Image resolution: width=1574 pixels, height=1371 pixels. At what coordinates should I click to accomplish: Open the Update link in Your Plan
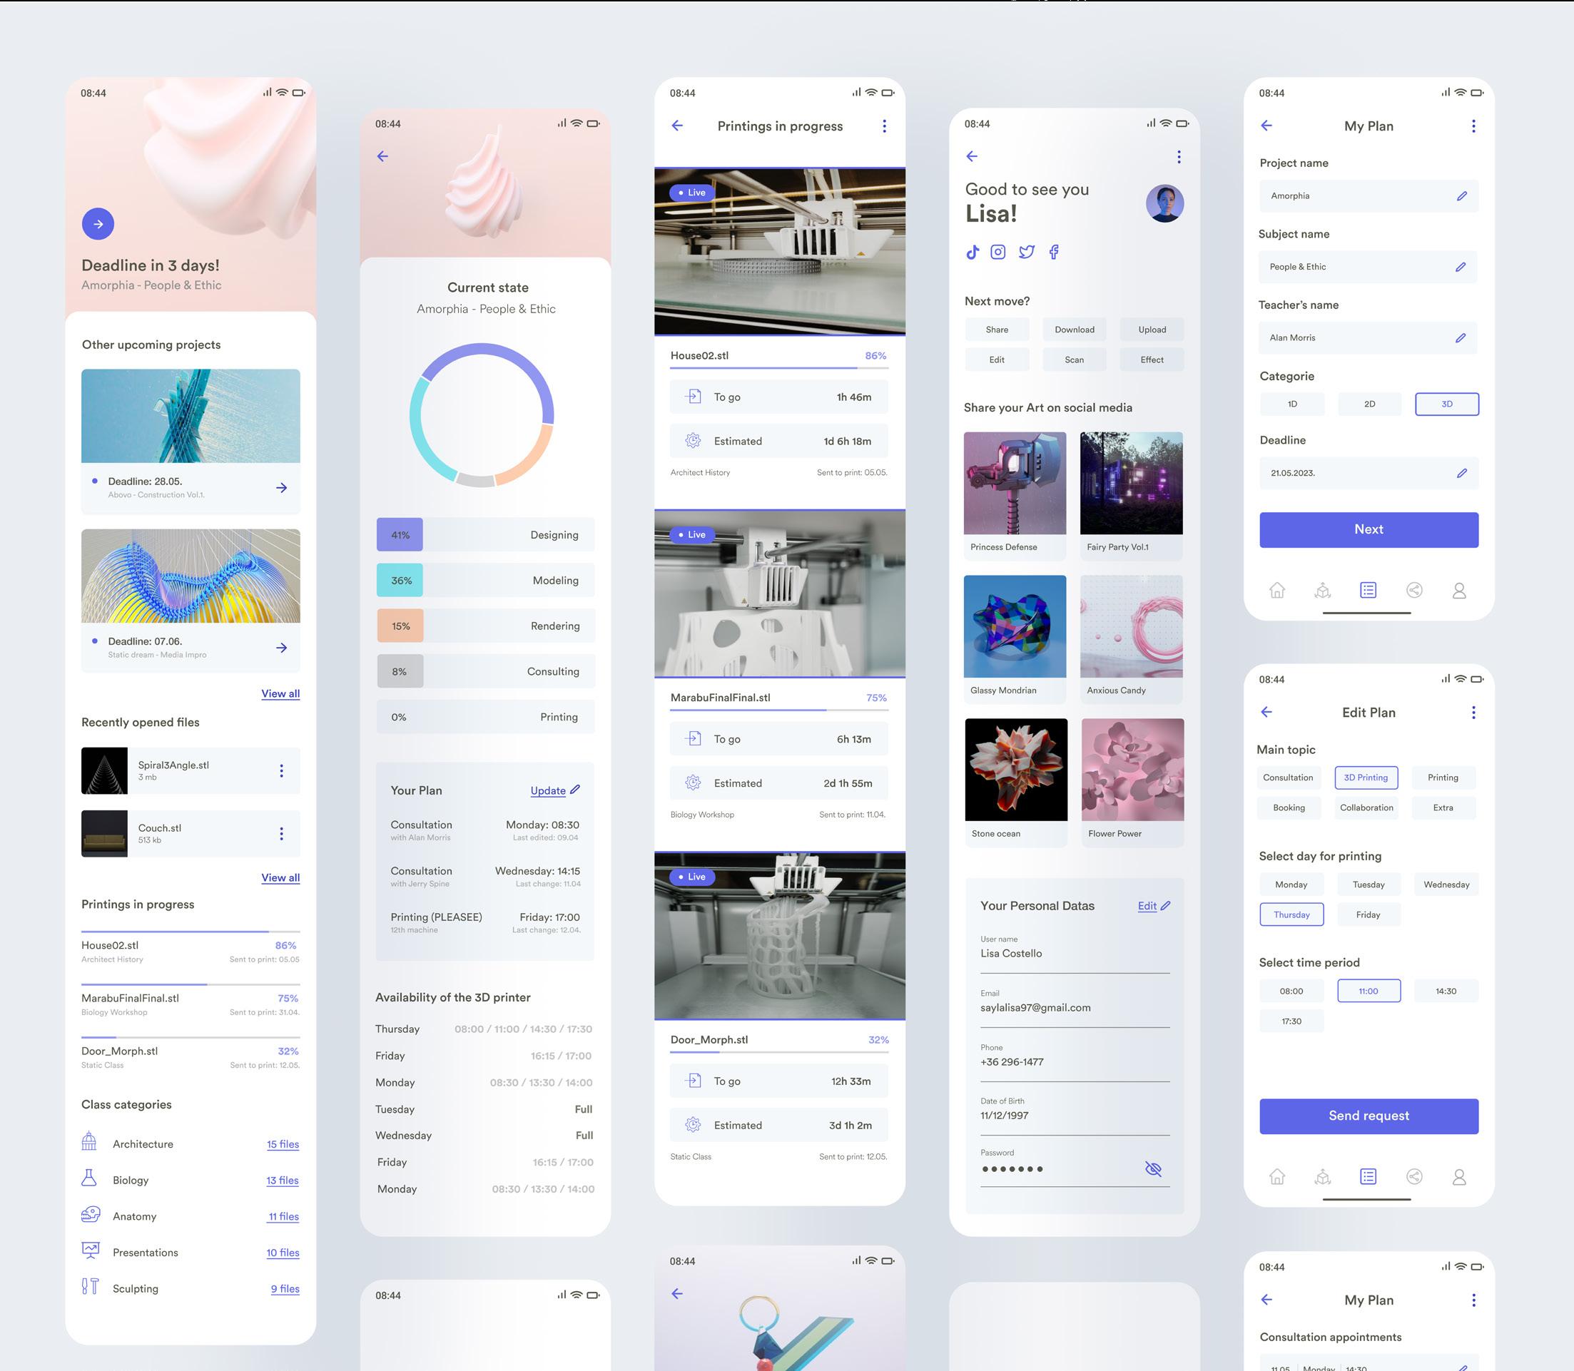(548, 791)
